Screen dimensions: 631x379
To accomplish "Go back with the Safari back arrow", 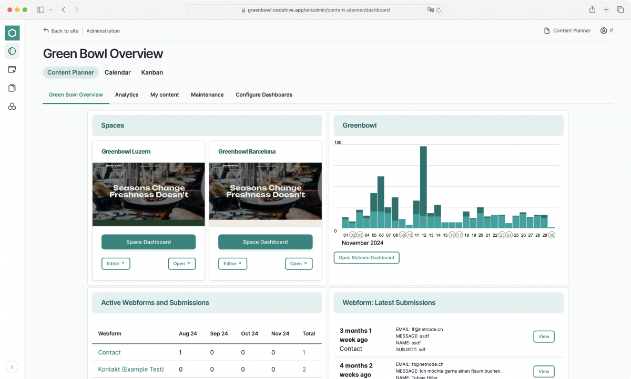I will [64, 10].
